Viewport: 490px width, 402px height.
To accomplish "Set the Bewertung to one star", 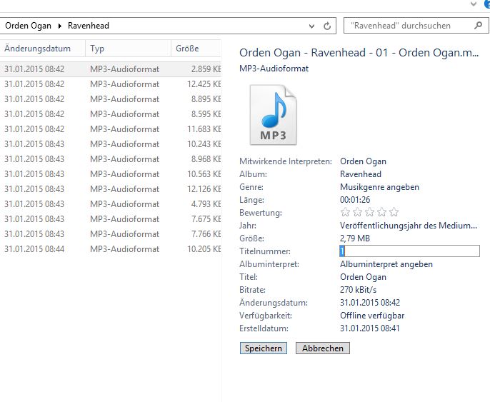I will click(345, 212).
